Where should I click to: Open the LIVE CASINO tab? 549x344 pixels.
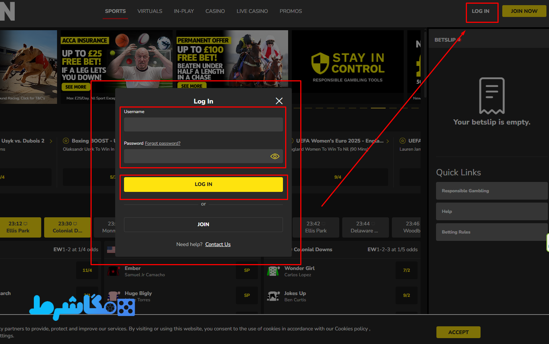click(x=252, y=11)
